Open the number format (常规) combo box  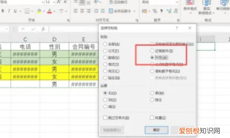pyautogui.click(x=159, y=2)
